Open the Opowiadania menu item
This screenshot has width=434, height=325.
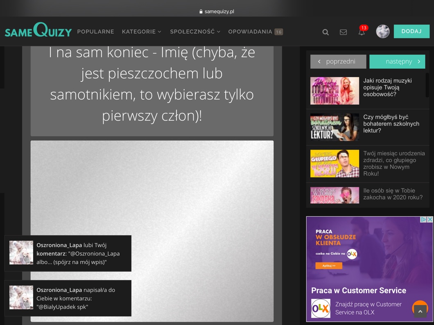pos(250,31)
